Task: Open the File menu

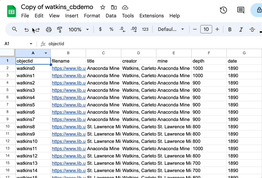Action: click(x=25, y=16)
